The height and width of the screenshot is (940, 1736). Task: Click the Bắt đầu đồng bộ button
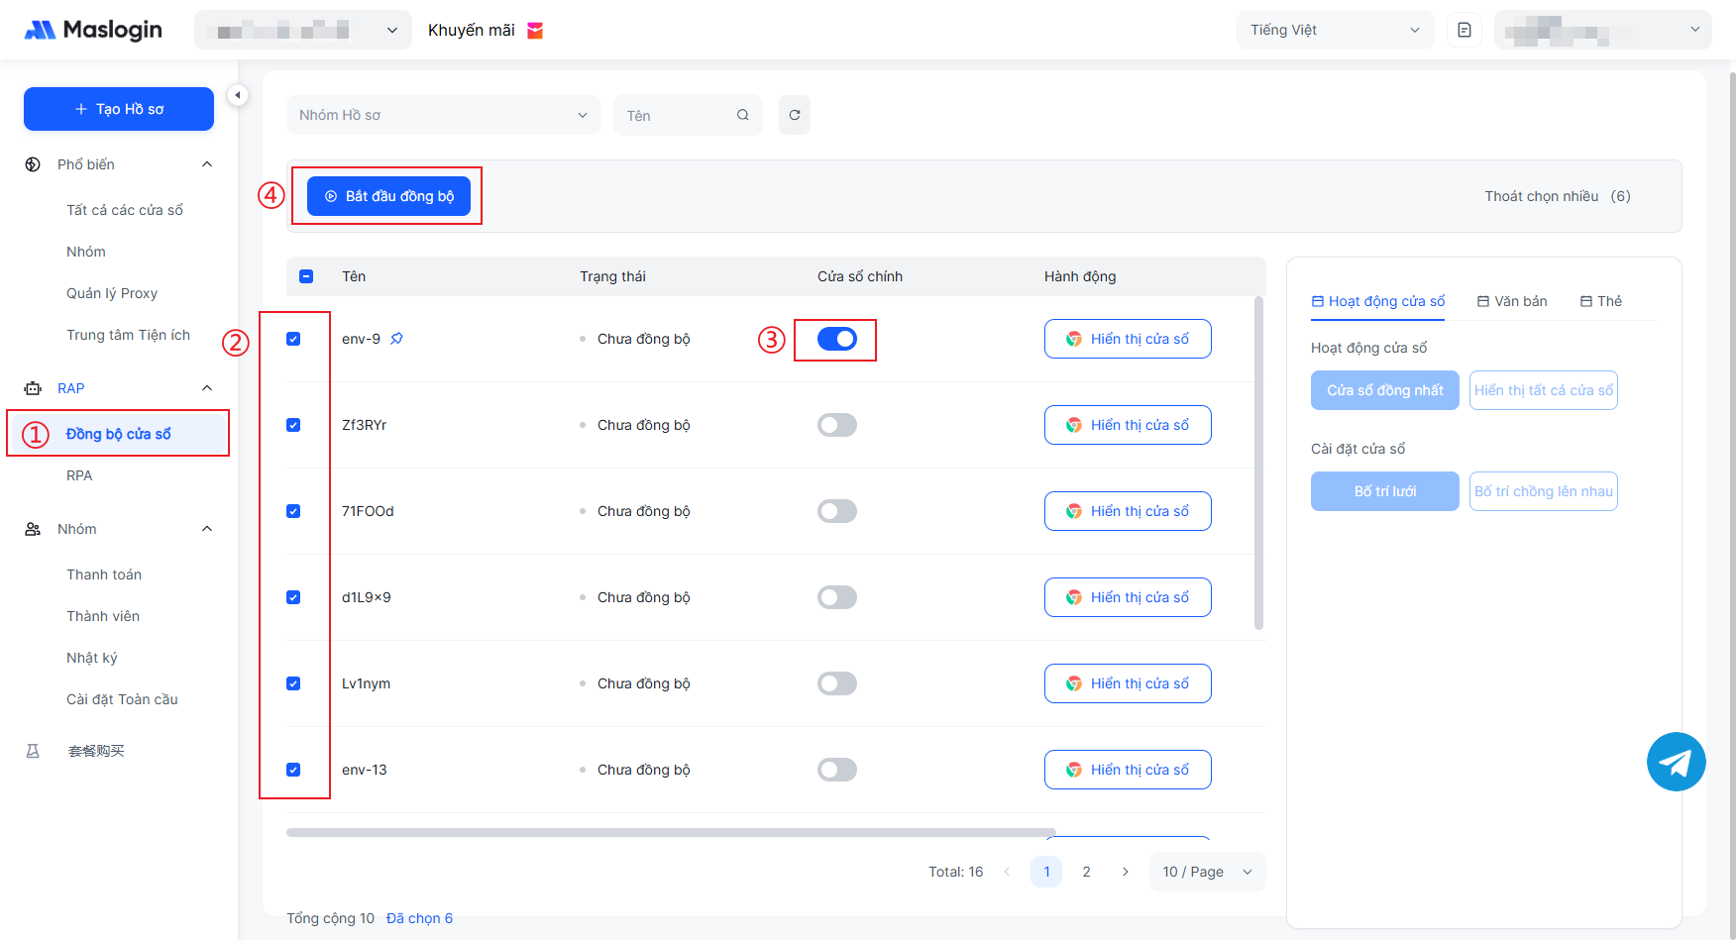pos(388,196)
